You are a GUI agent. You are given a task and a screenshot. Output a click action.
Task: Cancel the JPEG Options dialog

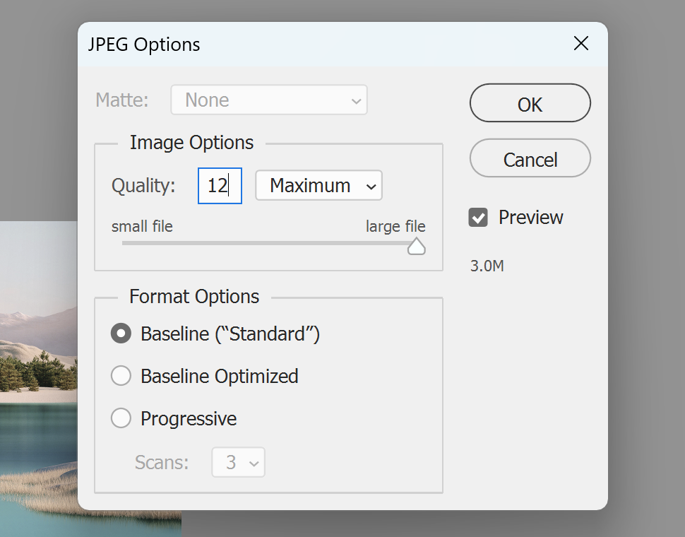[530, 158]
